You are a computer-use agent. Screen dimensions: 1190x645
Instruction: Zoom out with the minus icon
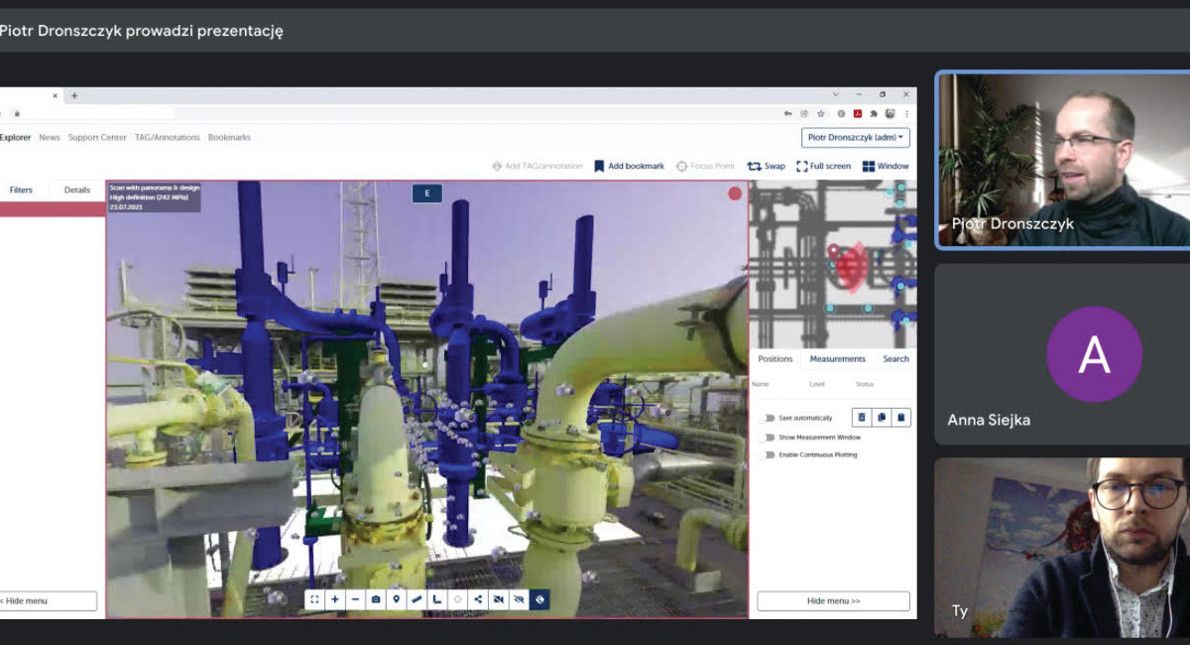(x=355, y=599)
